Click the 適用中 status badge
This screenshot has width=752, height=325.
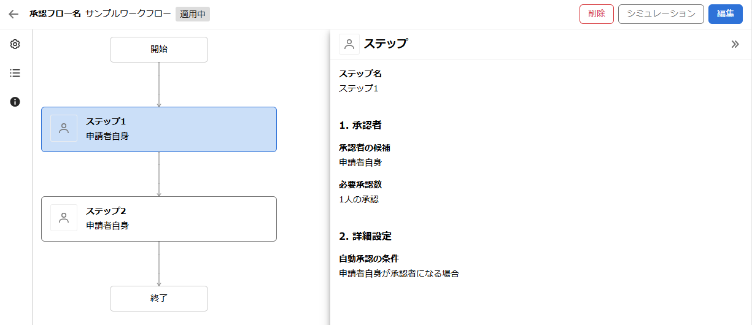point(193,14)
